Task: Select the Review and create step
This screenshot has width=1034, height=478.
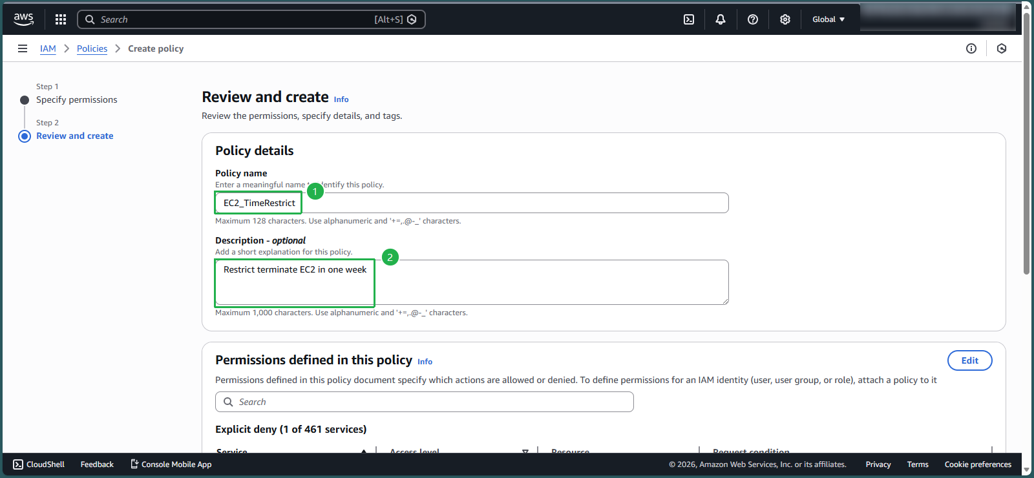Action: 74,136
